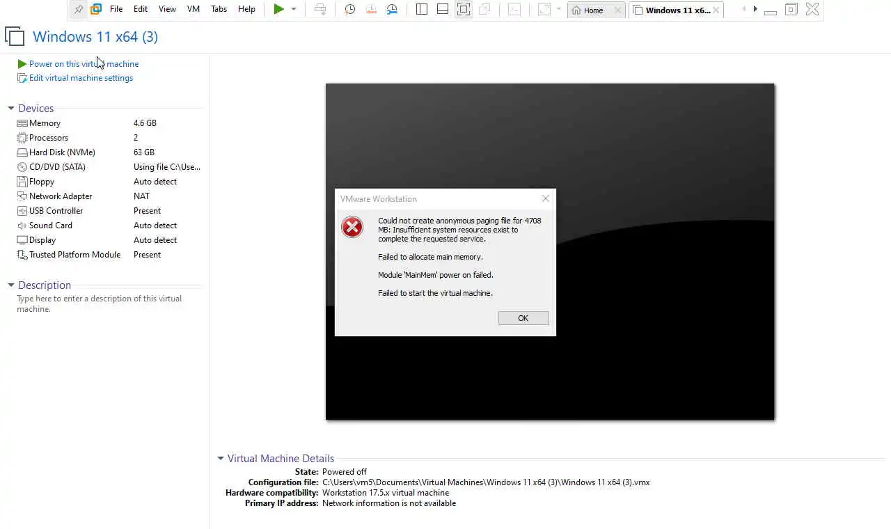Click the configuration file path text
The width and height of the screenshot is (891, 529).
tap(486, 482)
